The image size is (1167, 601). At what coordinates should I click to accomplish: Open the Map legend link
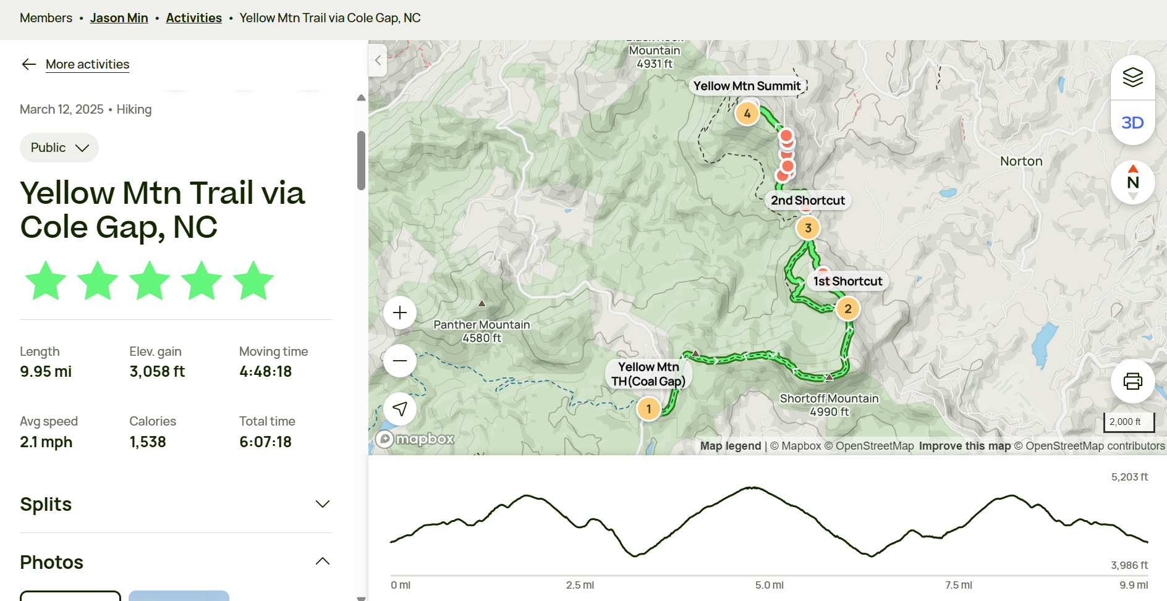click(x=731, y=446)
